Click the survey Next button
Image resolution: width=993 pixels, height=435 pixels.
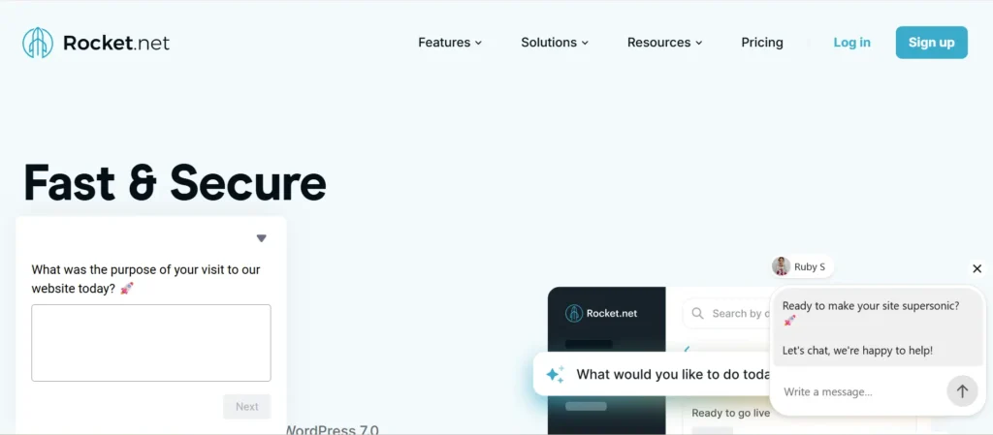pos(247,407)
